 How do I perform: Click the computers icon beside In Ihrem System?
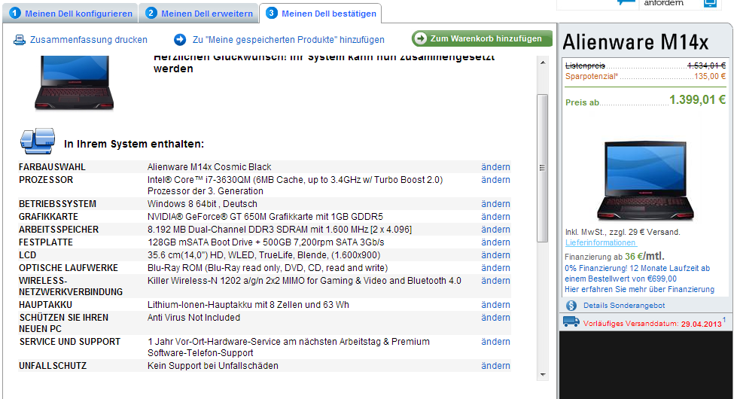[x=38, y=141]
